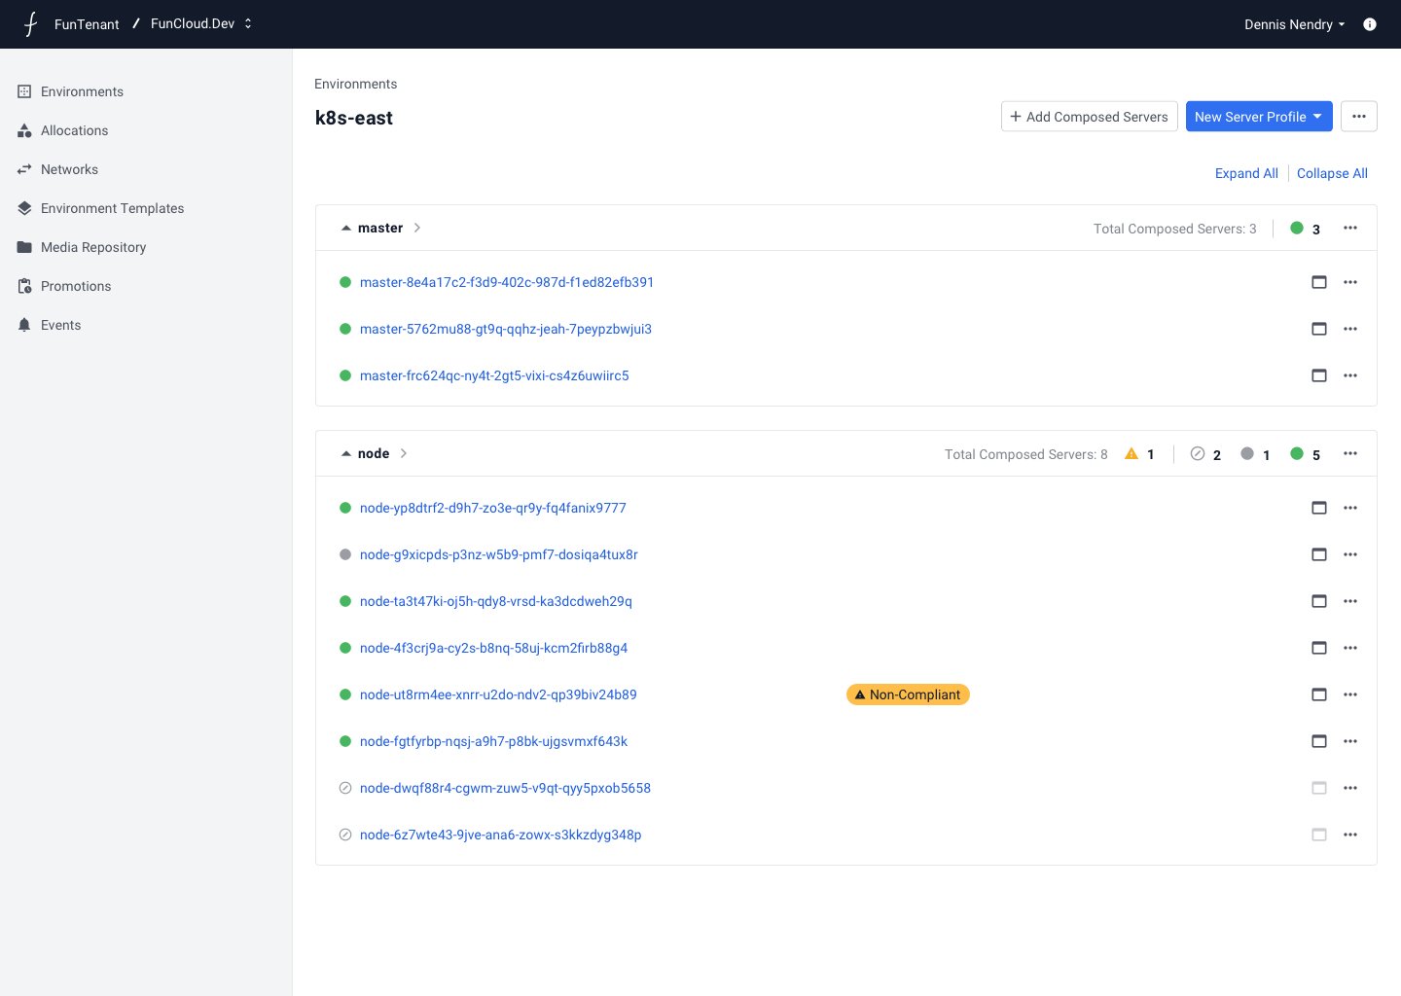The width and height of the screenshot is (1401, 996).
Task: Open the New Server Profile dropdown
Action: 1258,117
